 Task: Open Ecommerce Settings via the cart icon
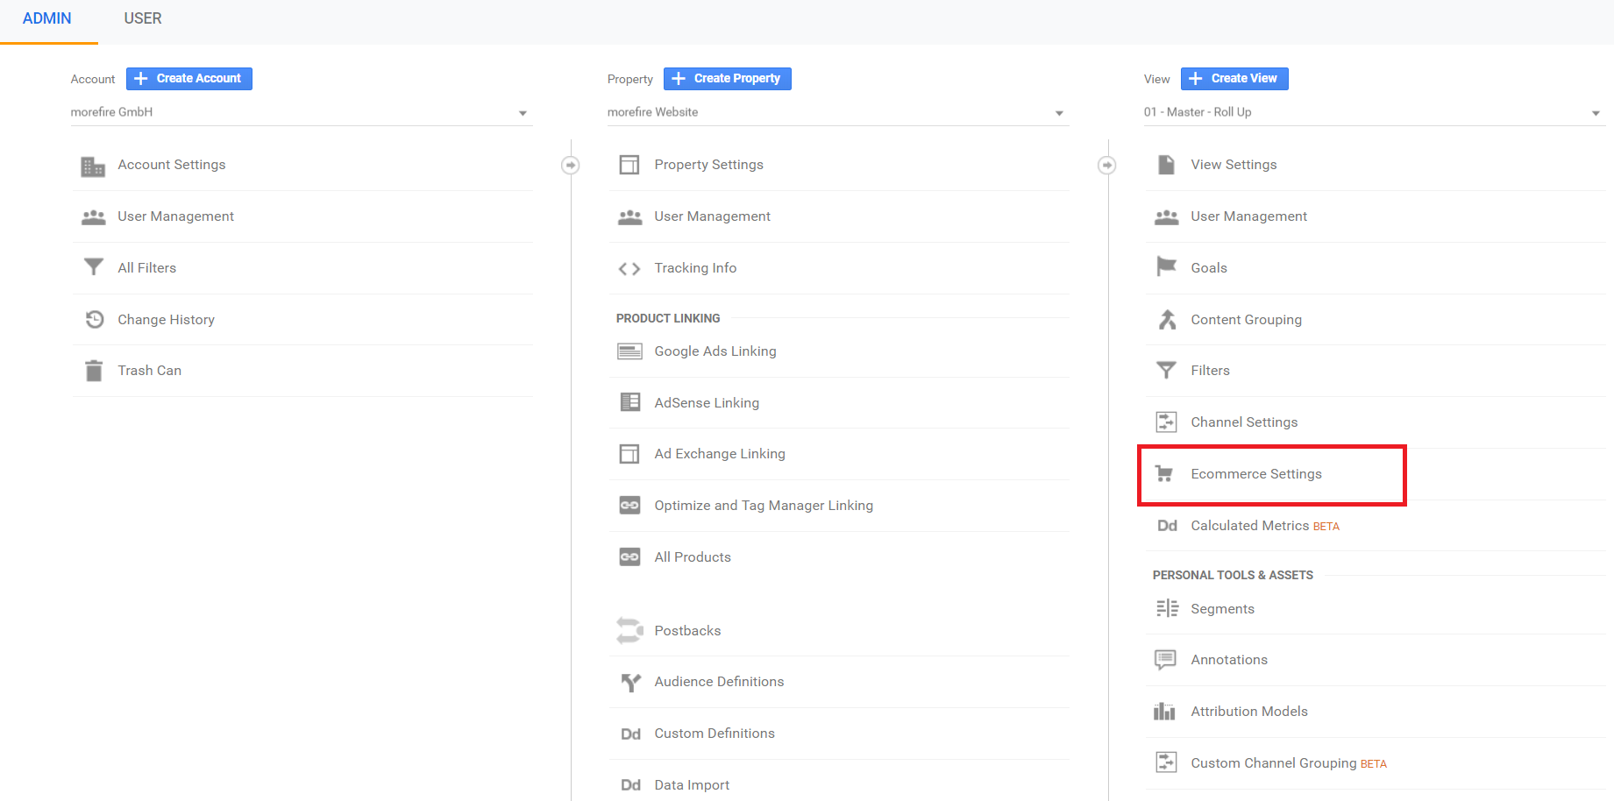pyautogui.click(x=1166, y=473)
